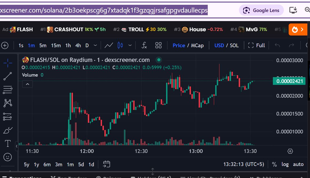Select the browser URL text

104,10
